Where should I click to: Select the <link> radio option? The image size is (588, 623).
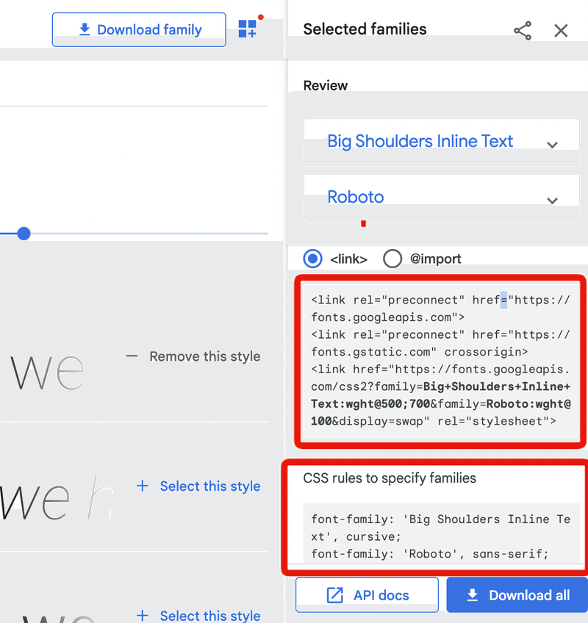[313, 259]
